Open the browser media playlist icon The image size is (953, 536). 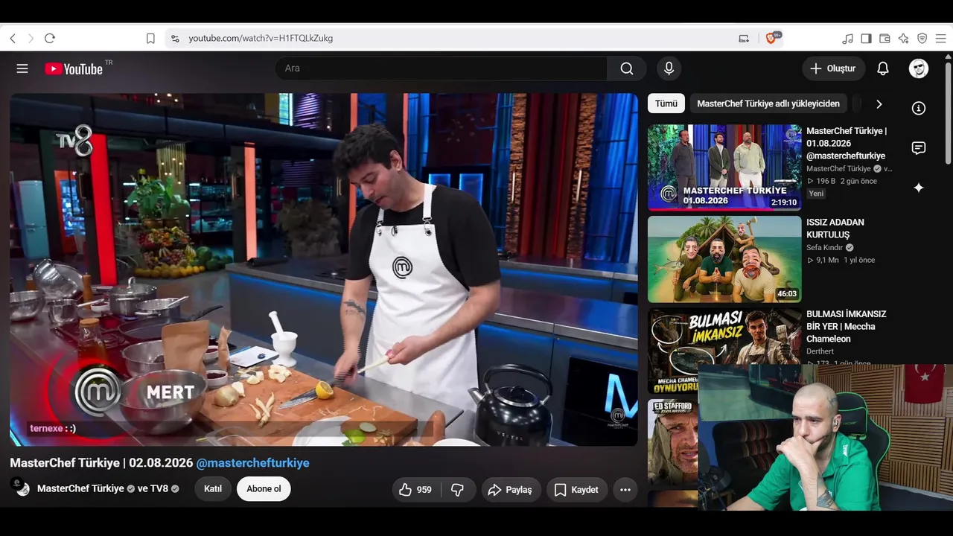(848, 38)
